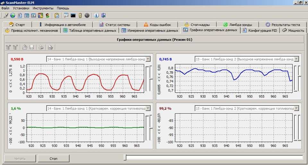
Task: Expand PID dropdown of empty 99,2 % chart
Action: pyautogui.click(x=296, y=109)
